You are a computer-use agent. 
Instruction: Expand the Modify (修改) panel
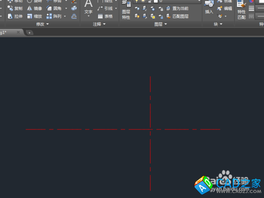click(x=42, y=24)
